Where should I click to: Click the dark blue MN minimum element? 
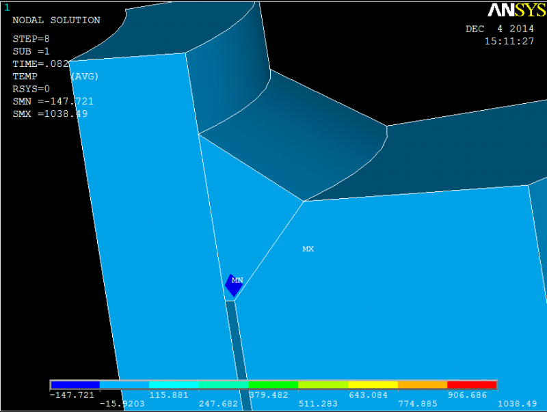pyautogui.click(x=233, y=286)
